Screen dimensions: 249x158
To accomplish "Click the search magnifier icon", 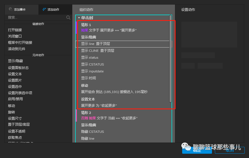I will (68, 17).
